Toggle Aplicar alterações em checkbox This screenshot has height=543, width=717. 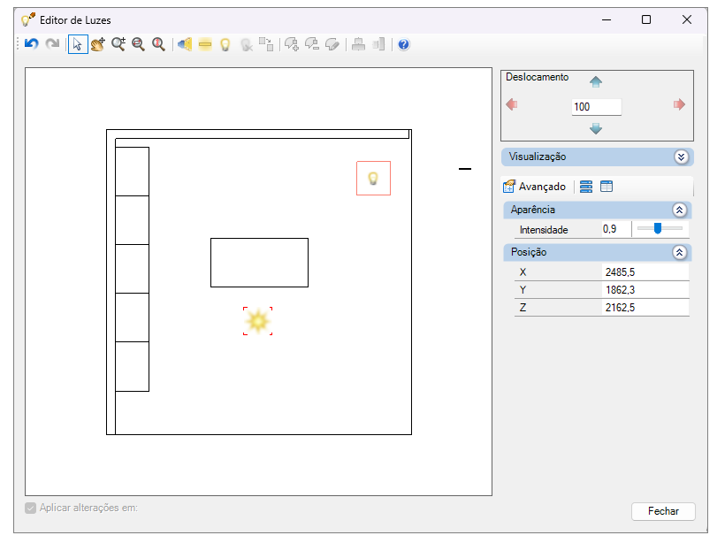[x=31, y=509]
